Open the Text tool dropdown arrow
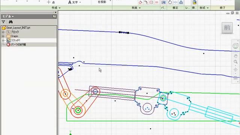This screenshot has width=240, height=135. [80, 2]
